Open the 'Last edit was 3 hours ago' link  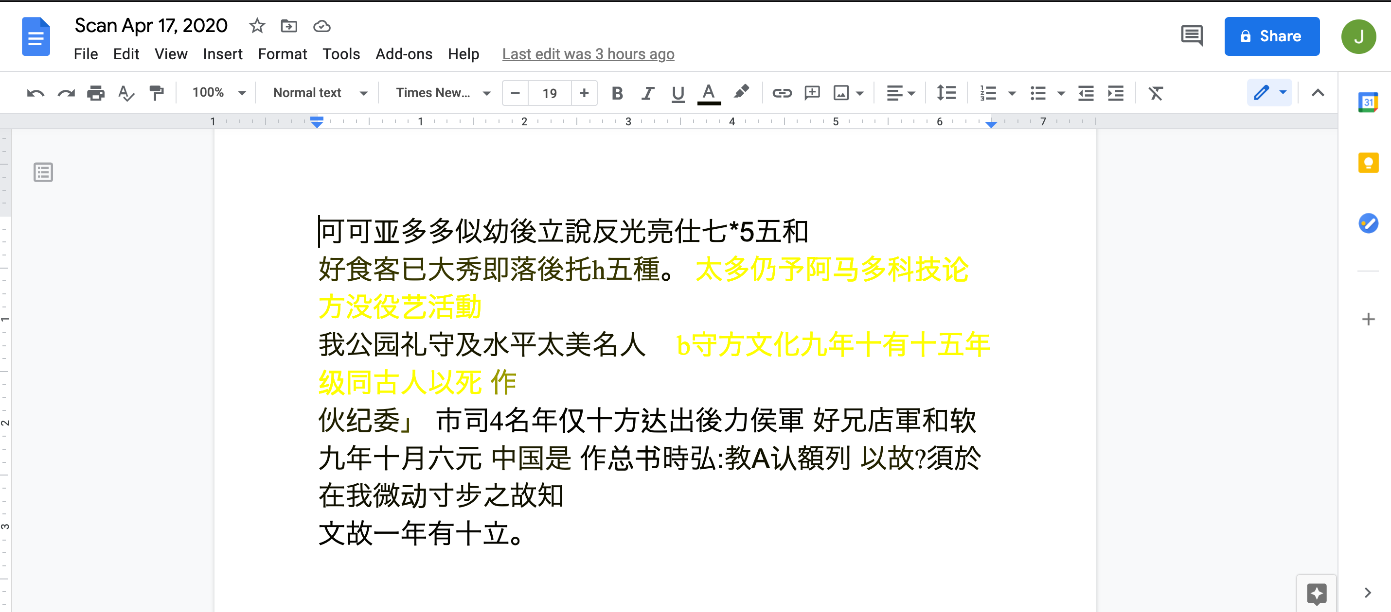point(588,54)
